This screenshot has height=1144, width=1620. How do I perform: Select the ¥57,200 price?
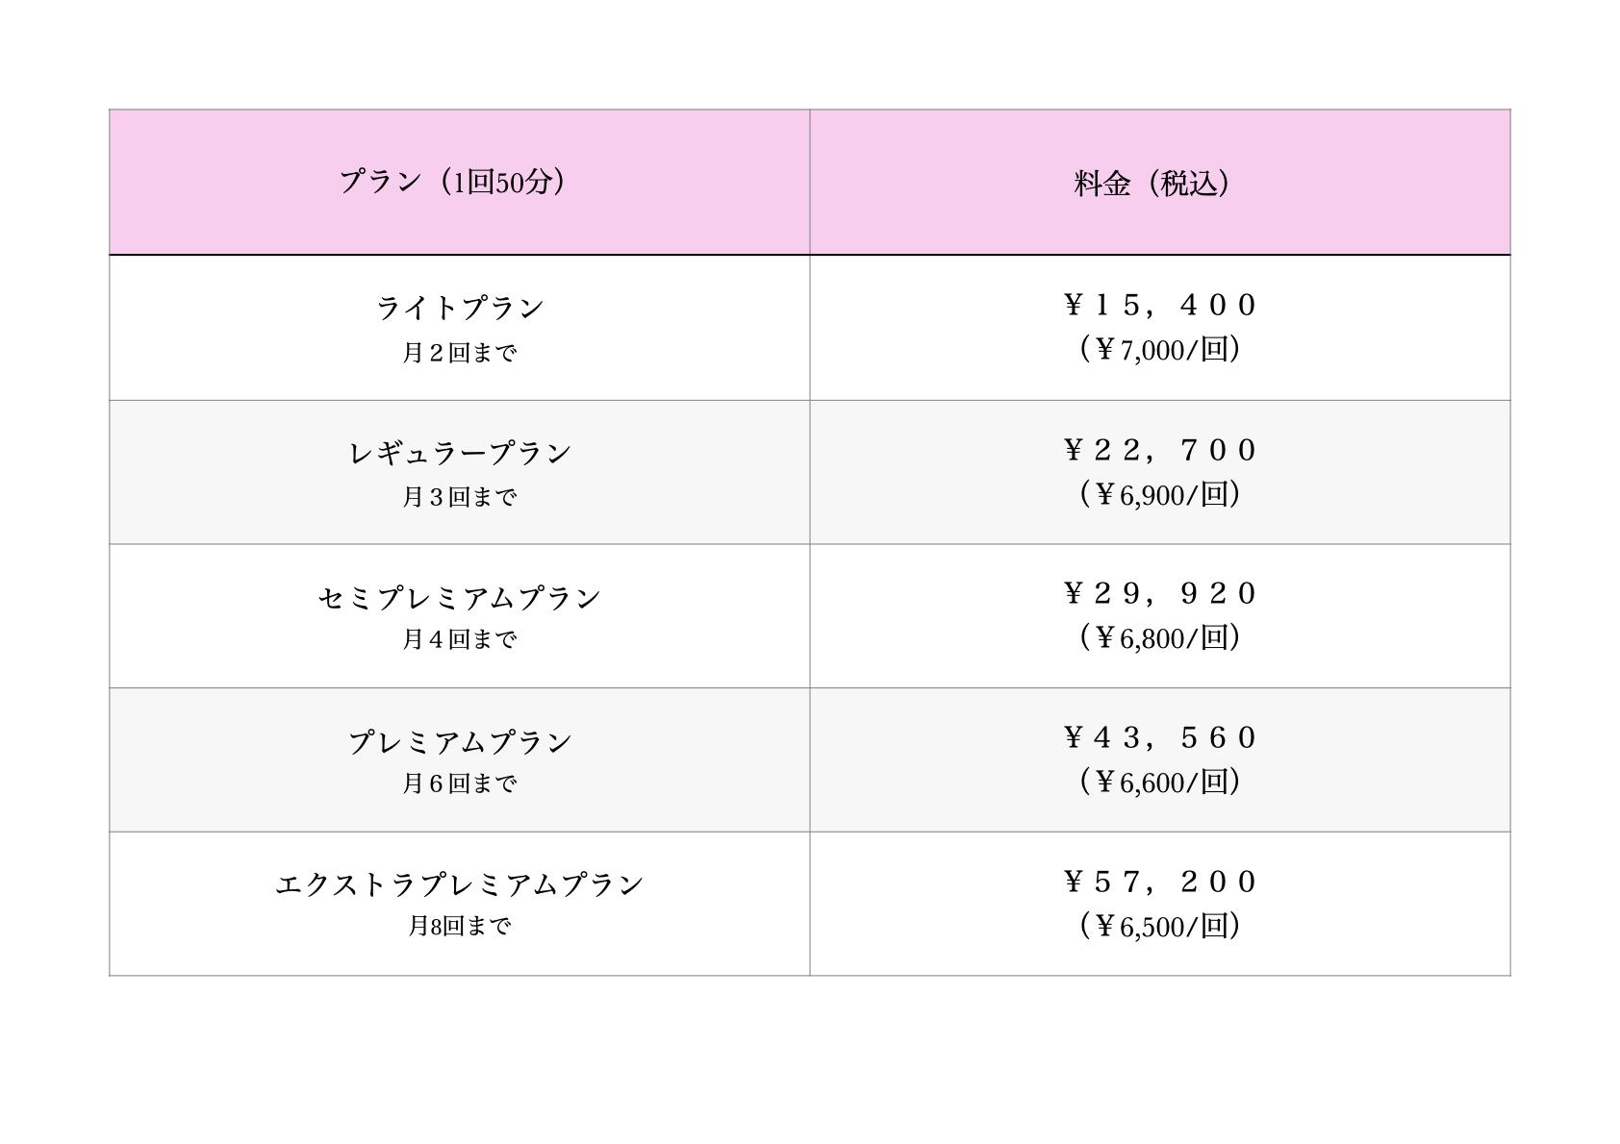[1159, 882]
